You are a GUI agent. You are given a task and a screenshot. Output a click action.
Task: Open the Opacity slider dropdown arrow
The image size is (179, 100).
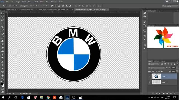click(x=177, y=68)
